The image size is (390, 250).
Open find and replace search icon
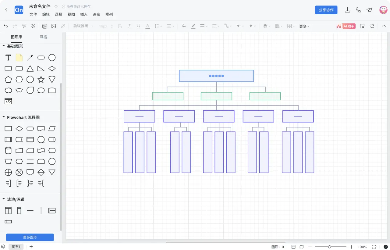(362, 26)
